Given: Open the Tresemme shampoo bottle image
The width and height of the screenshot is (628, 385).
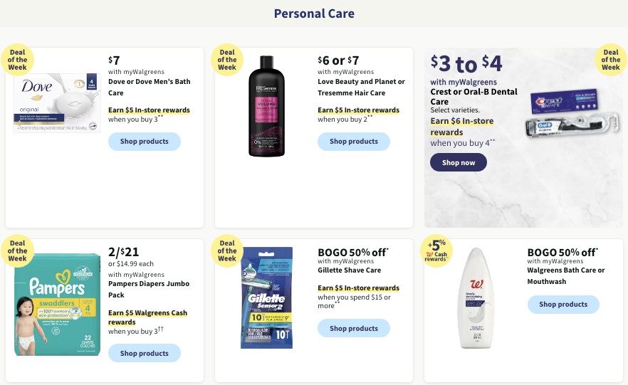Looking at the screenshot, I should click(267, 106).
